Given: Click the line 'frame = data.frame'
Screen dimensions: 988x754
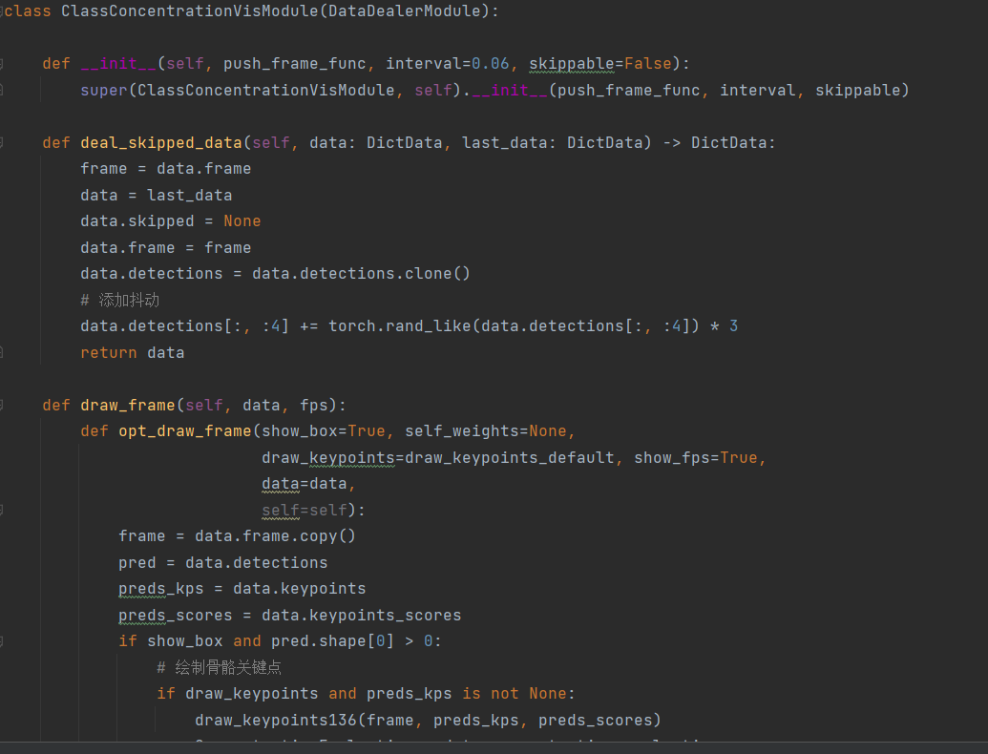Looking at the screenshot, I should (x=166, y=169).
